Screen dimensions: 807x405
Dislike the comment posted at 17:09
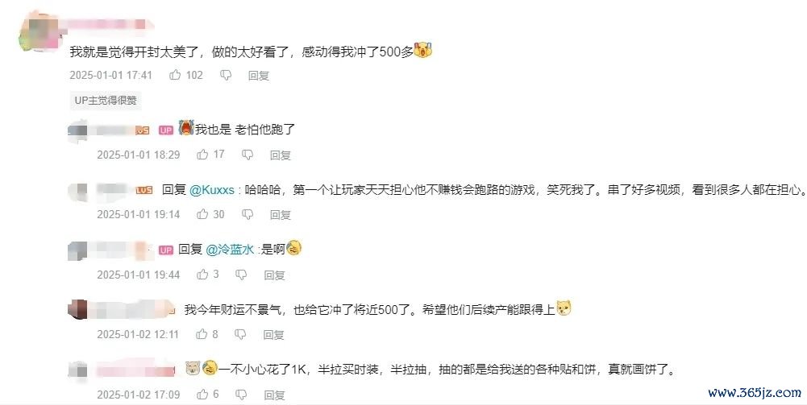click(241, 395)
